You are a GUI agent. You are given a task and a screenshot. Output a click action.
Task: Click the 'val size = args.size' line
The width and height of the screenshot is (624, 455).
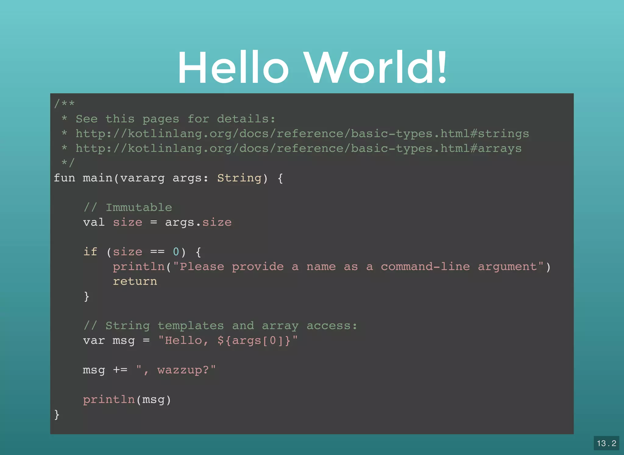157,223
